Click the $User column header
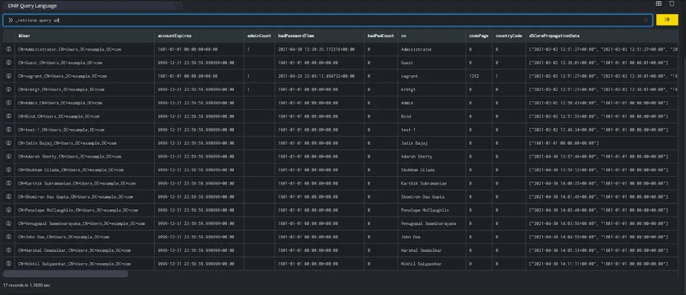This screenshot has height=295, width=686. [85, 36]
